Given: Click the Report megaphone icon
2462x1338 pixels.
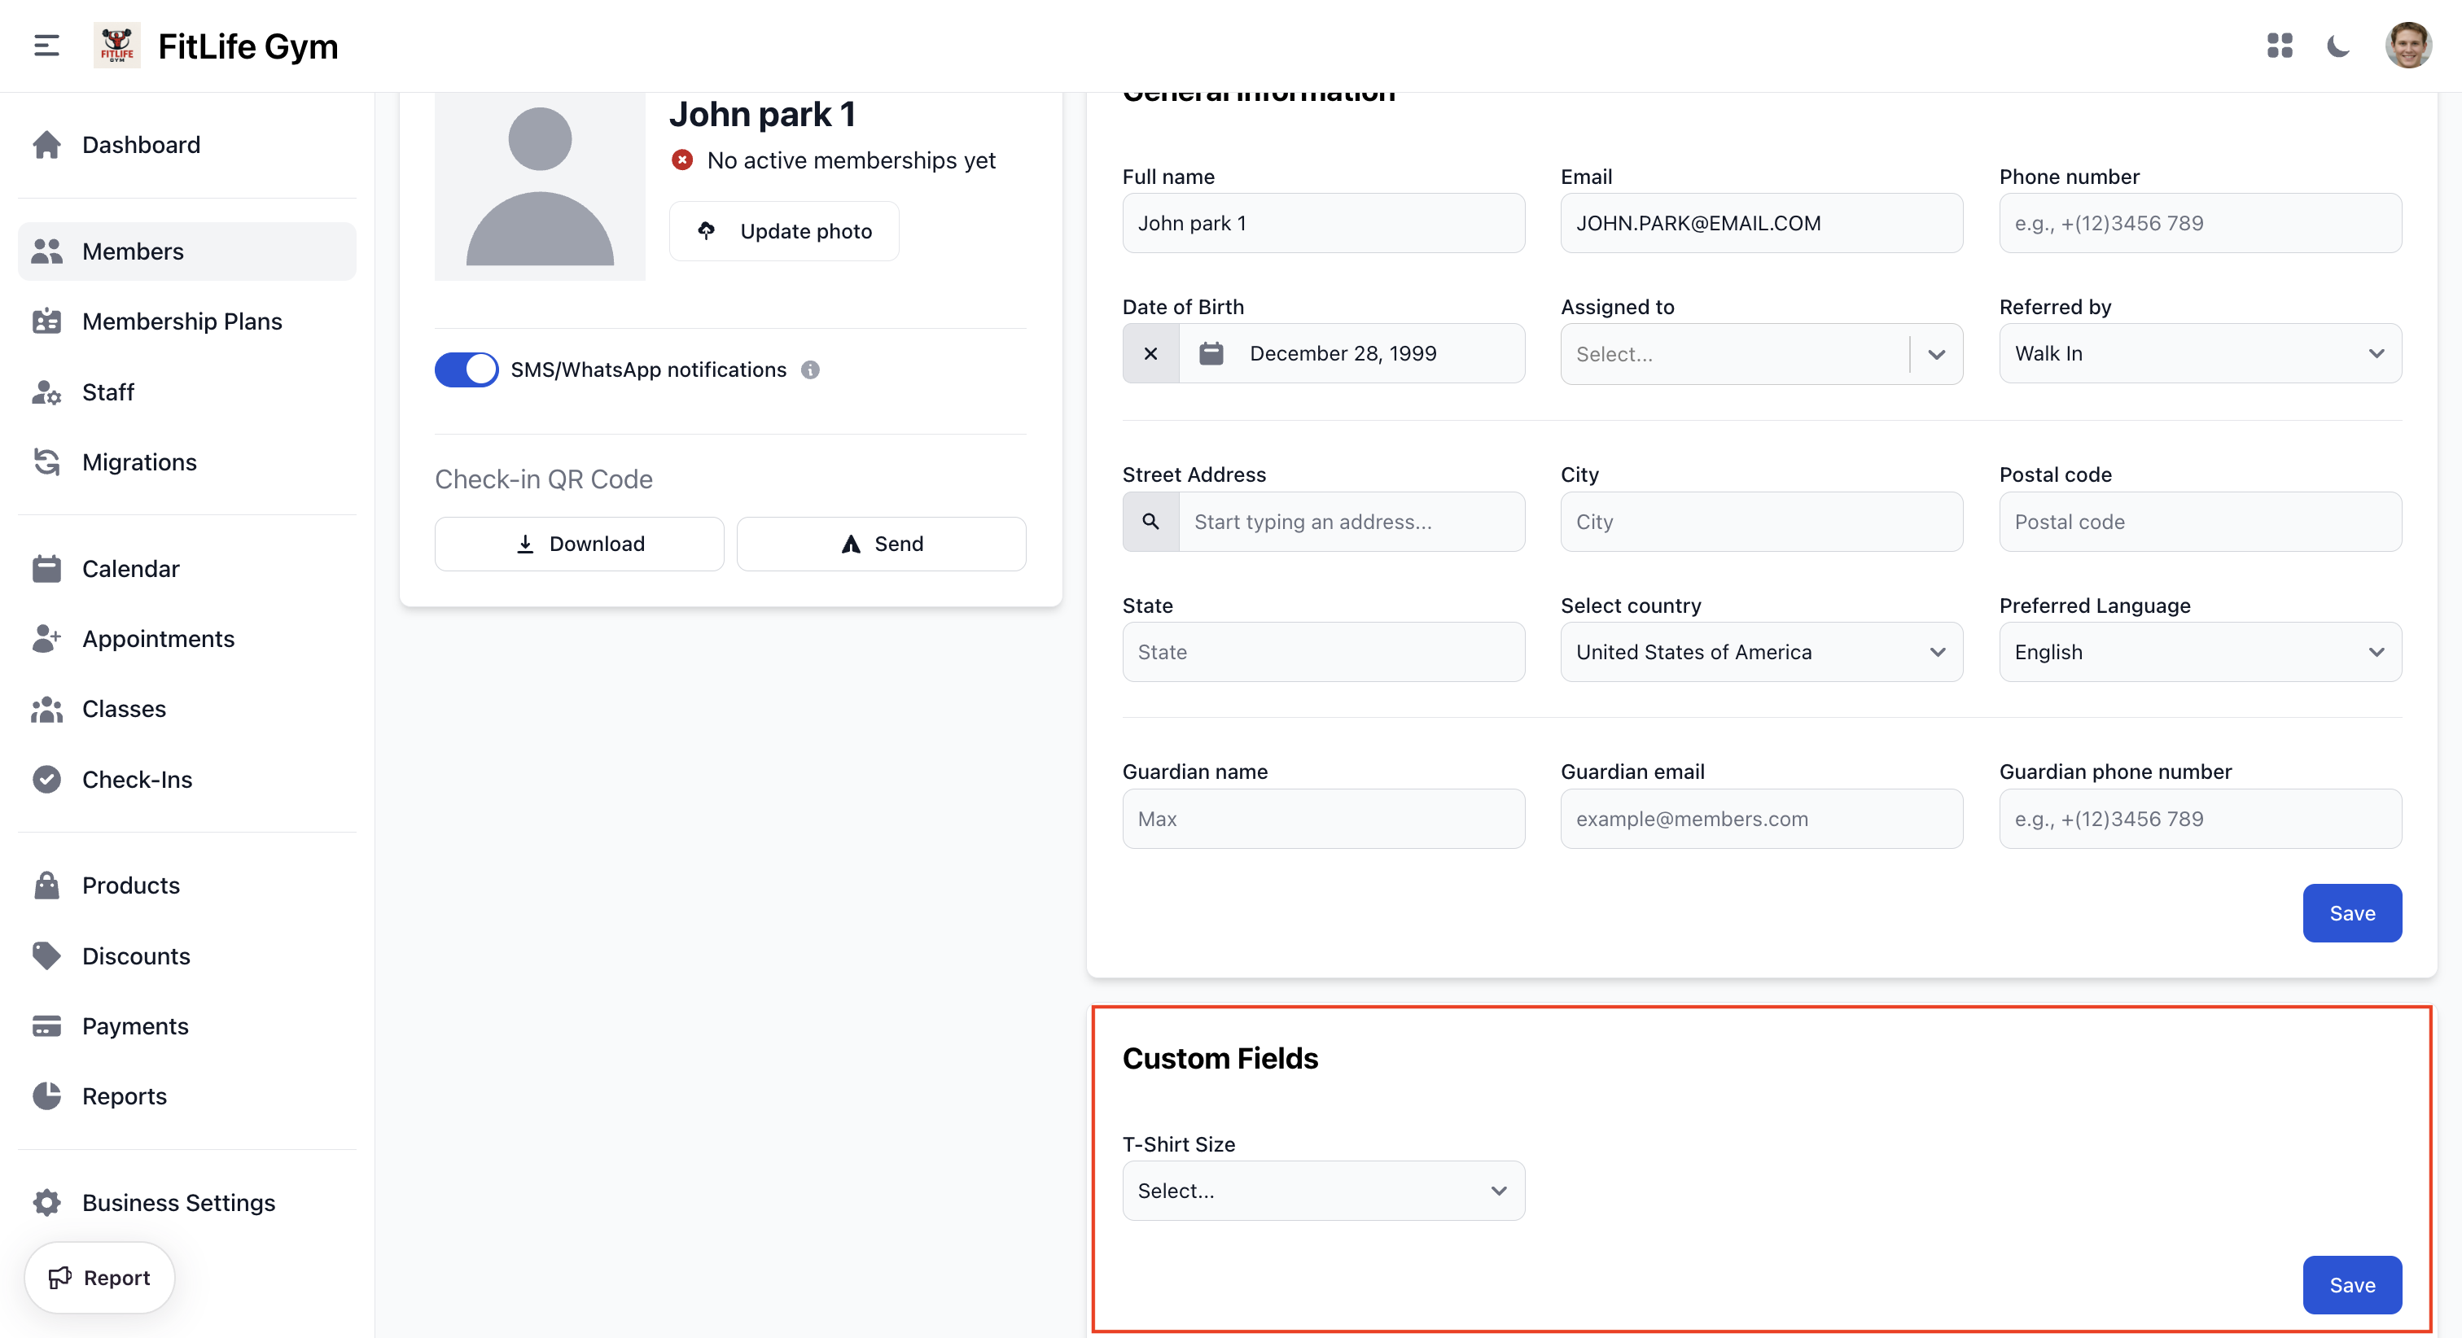Looking at the screenshot, I should click(61, 1277).
